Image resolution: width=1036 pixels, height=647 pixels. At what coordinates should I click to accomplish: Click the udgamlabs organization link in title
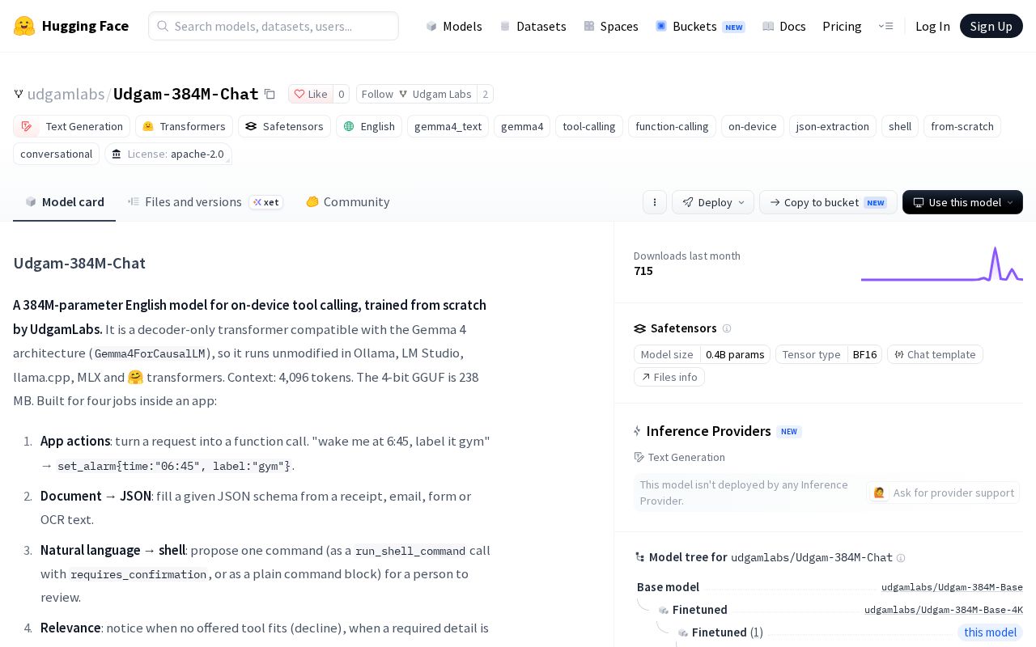66,94
